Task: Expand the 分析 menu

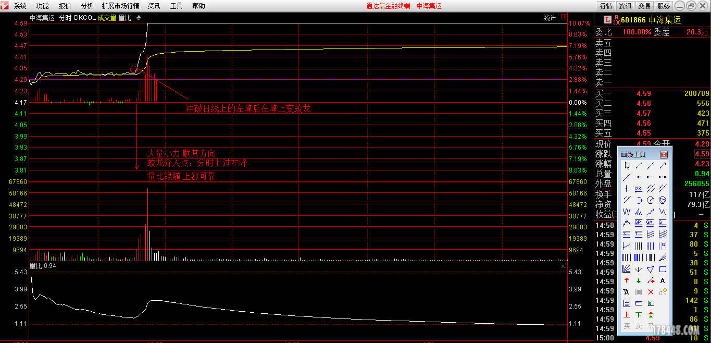Action: pyautogui.click(x=88, y=6)
